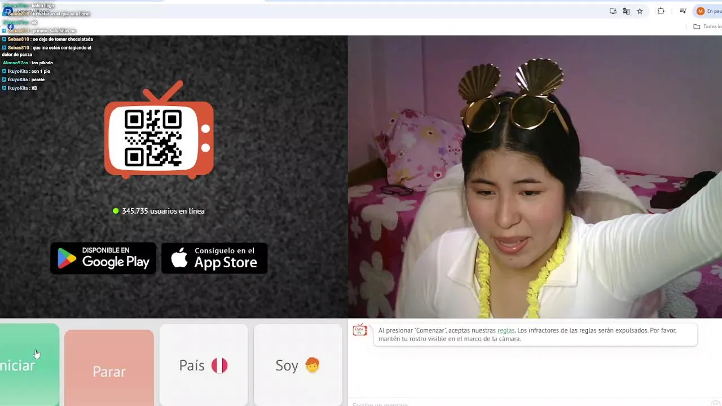Bookmark this page with the star icon
Screen dimensions: 722x406
[x=640, y=11]
